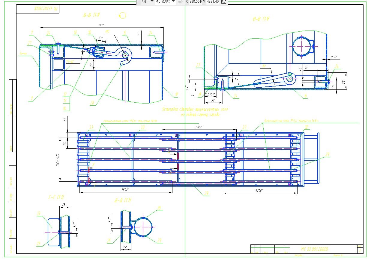Open the zoom window tool dropdown arrow
This screenshot has height=260, width=374.
152,1
